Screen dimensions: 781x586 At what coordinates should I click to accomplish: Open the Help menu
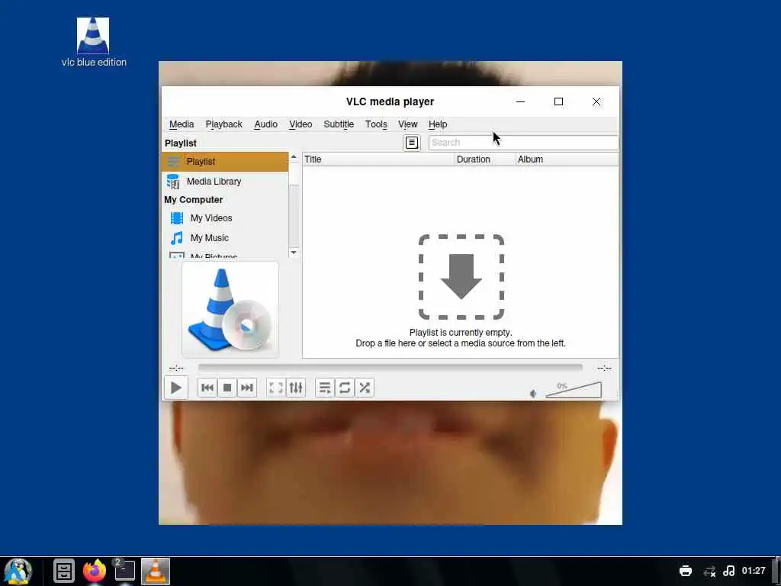[x=438, y=124]
